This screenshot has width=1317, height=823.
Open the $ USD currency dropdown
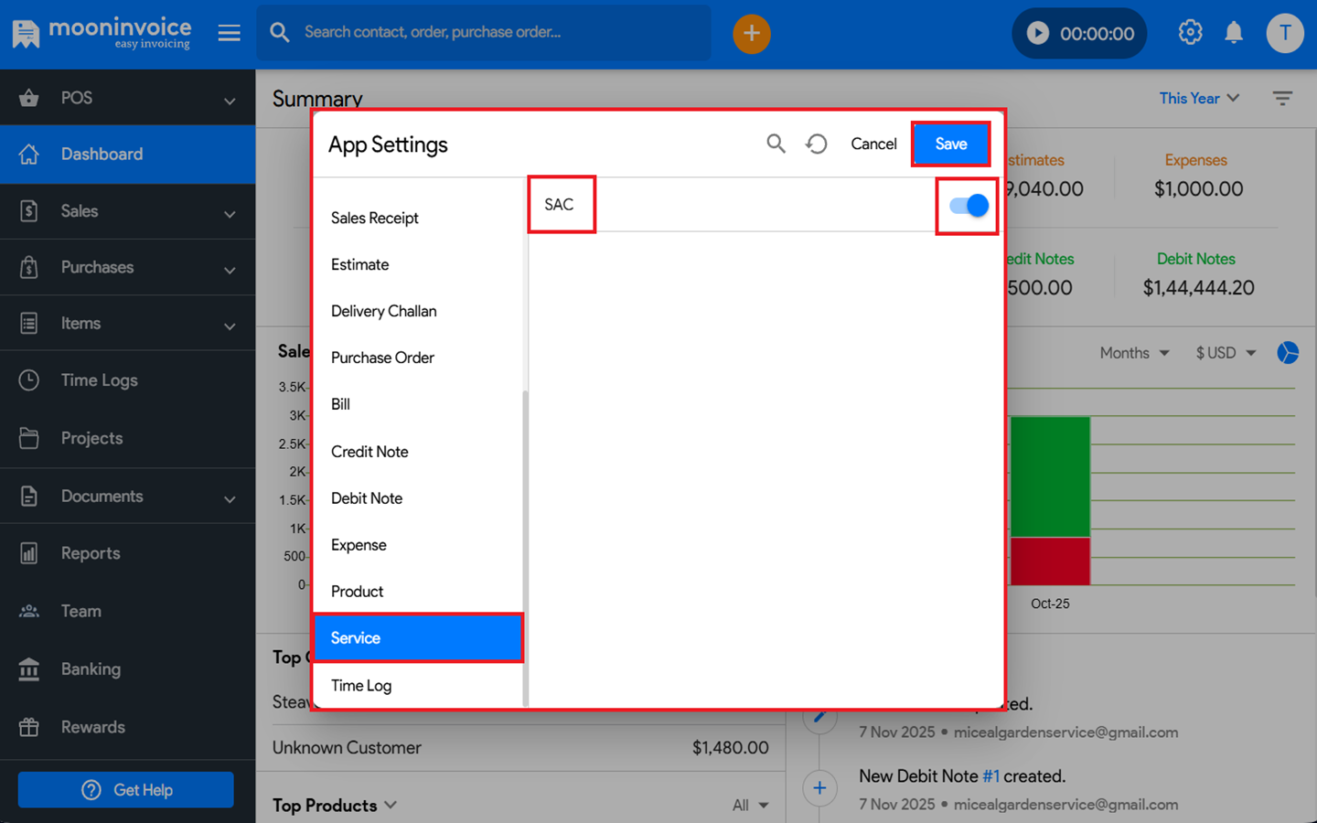click(x=1226, y=353)
